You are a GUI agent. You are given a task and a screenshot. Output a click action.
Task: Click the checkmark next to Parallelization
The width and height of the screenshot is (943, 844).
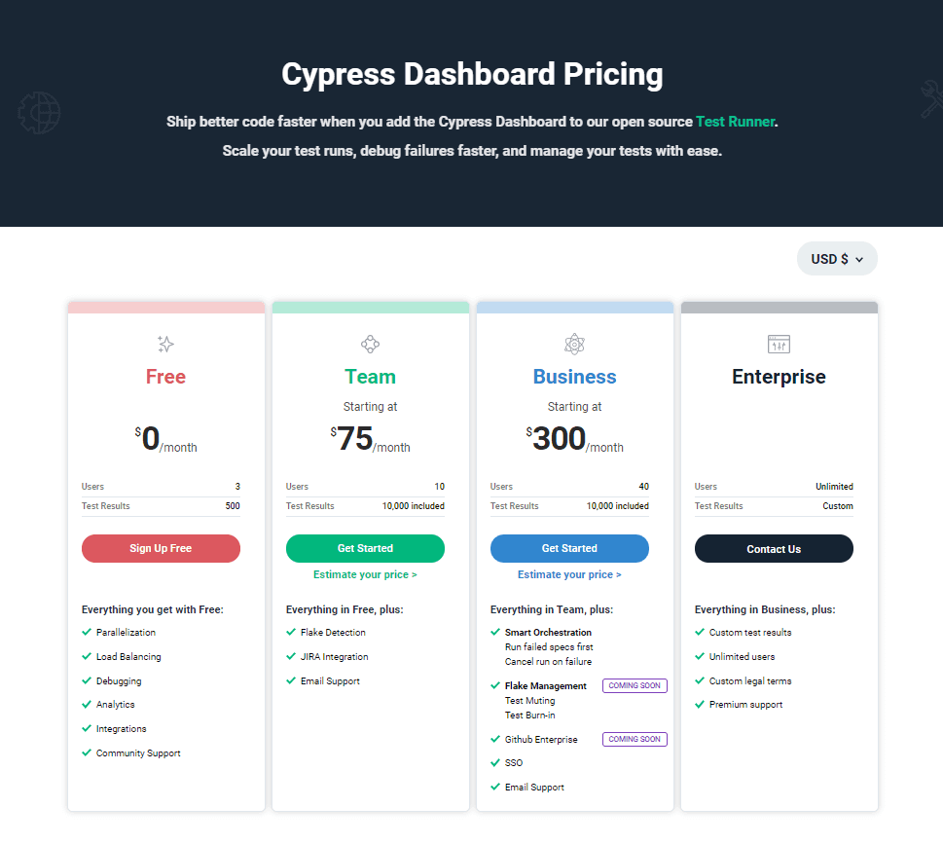point(87,633)
